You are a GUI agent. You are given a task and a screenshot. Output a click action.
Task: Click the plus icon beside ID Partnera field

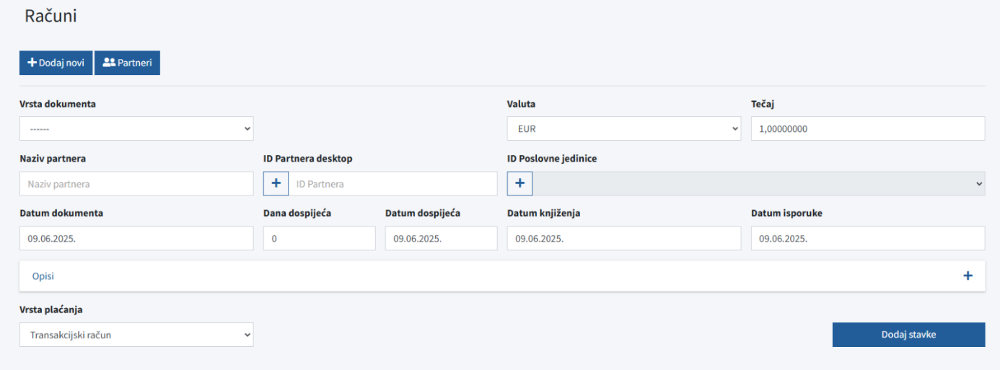click(276, 184)
